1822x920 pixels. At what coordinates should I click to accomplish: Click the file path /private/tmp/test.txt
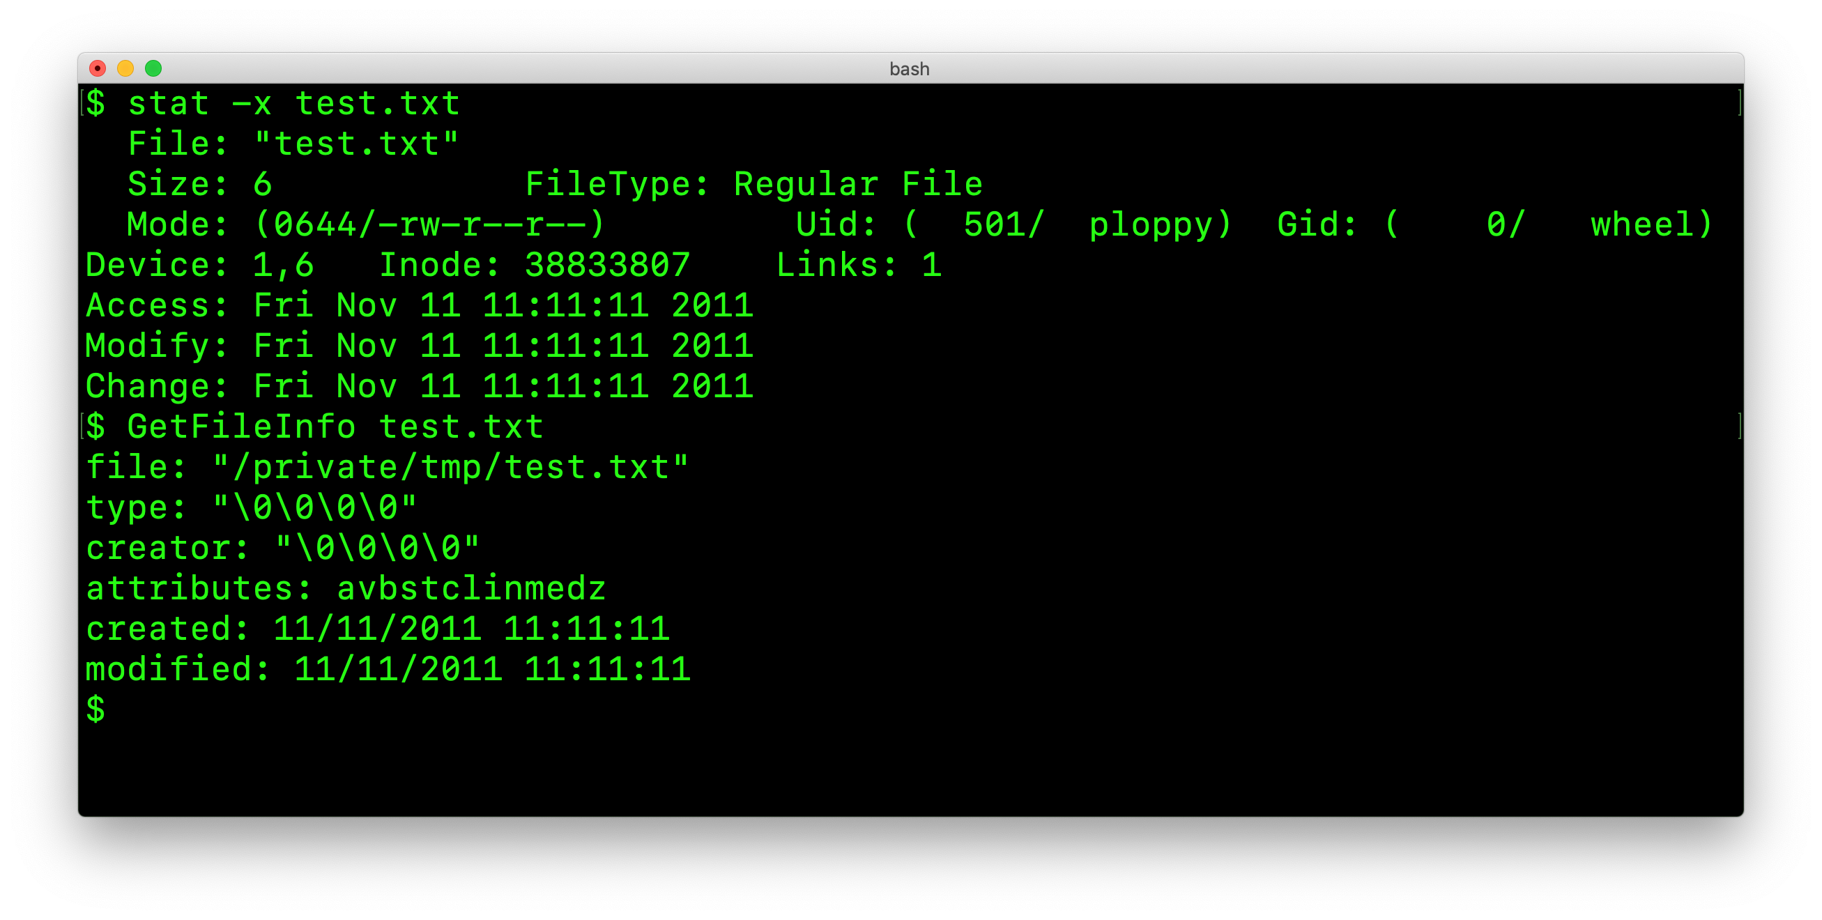tap(450, 468)
